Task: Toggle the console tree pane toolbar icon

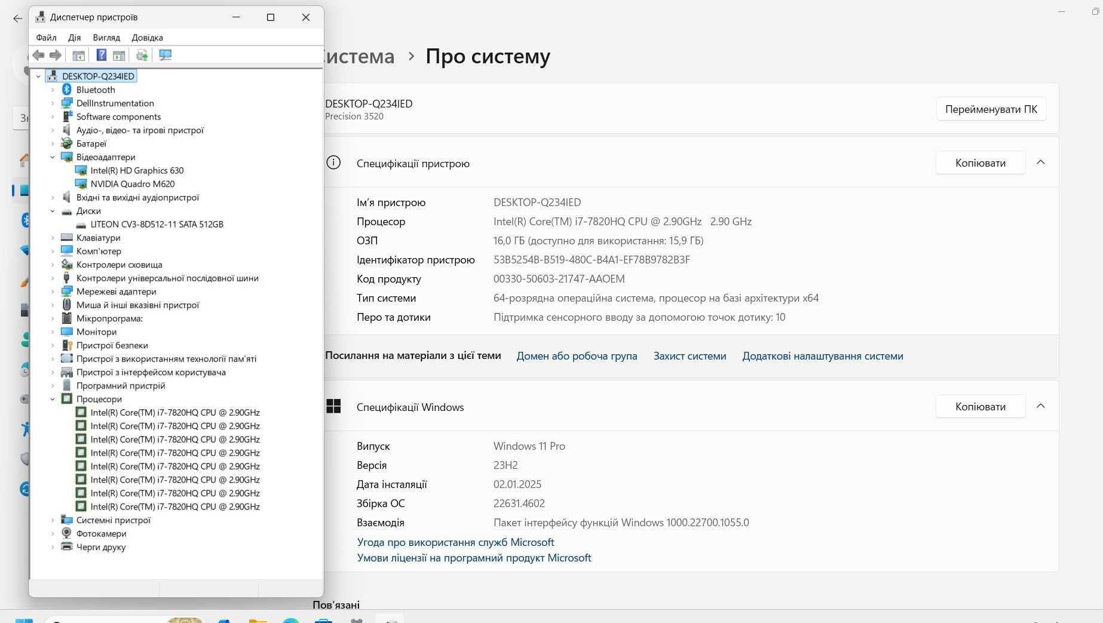Action: click(x=78, y=56)
